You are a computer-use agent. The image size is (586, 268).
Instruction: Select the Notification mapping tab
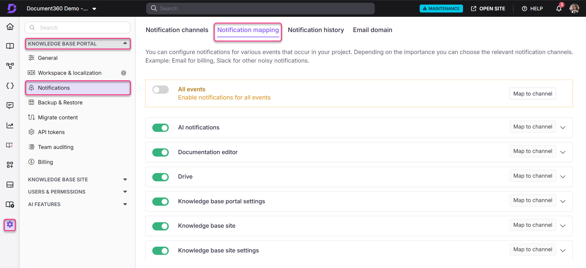click(248, 30)
